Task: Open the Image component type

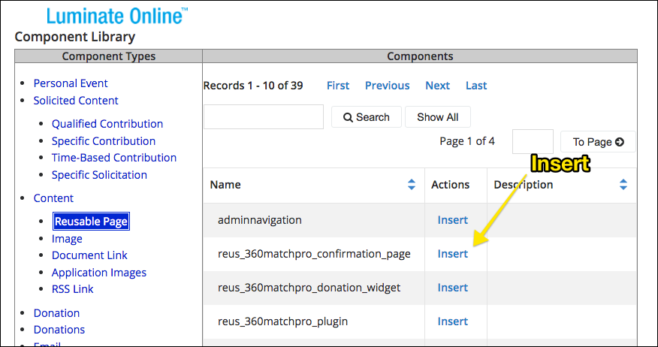Action: point(67,239)
